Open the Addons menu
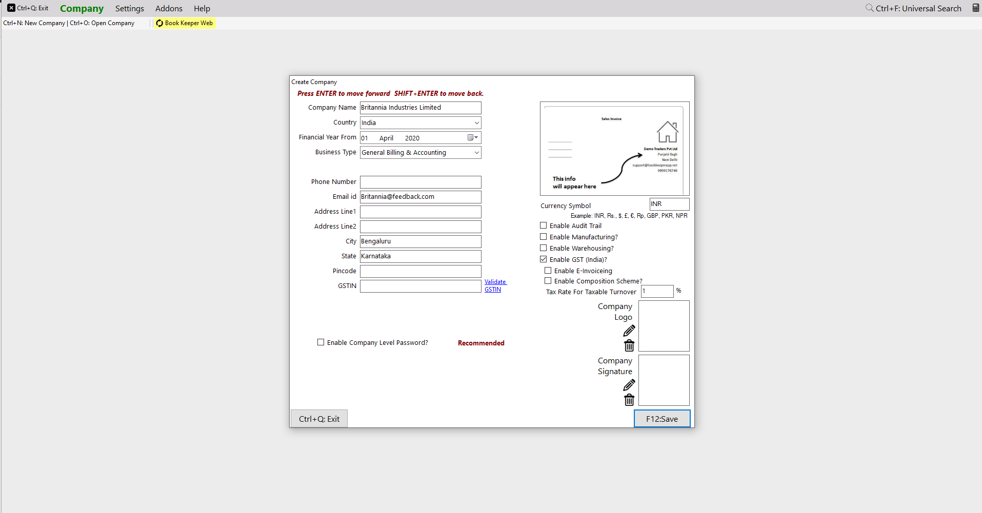The image size is (982, 513). (x=169, y=8)
